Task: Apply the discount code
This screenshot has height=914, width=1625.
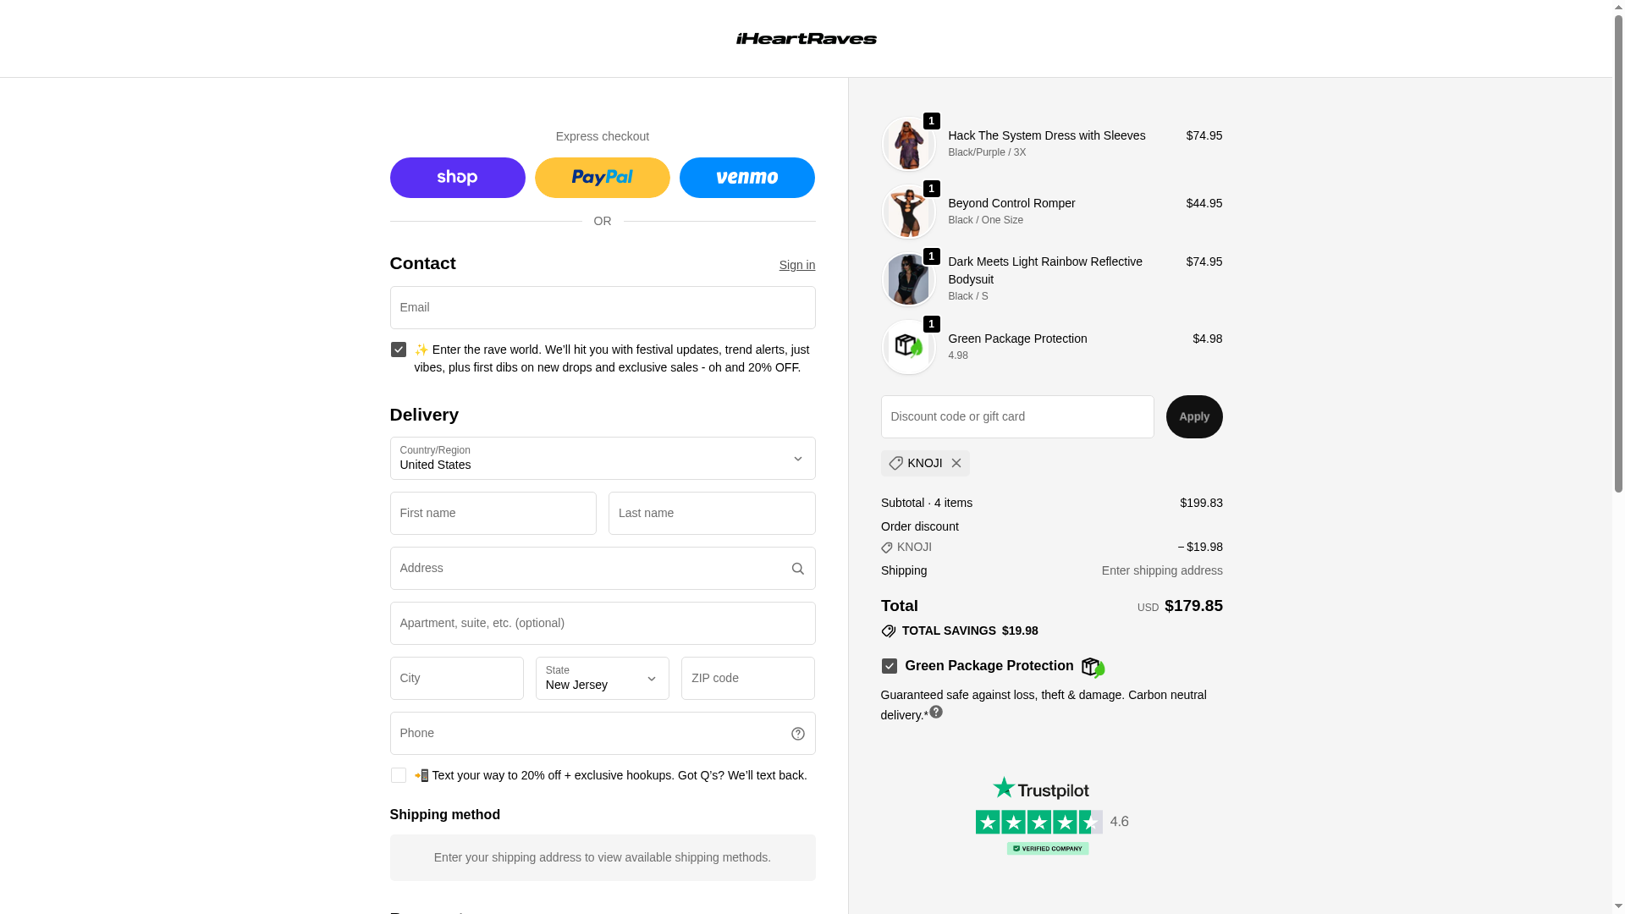Action: 1193,416
